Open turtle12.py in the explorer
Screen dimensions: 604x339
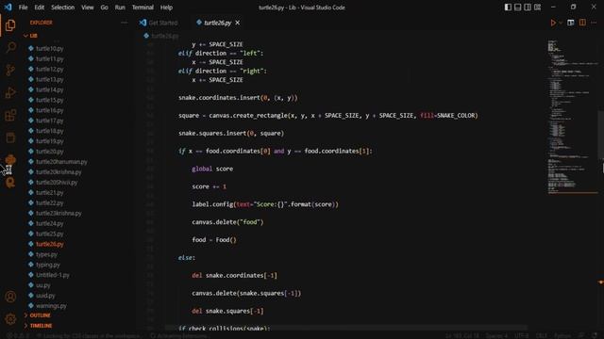(50, 69)
